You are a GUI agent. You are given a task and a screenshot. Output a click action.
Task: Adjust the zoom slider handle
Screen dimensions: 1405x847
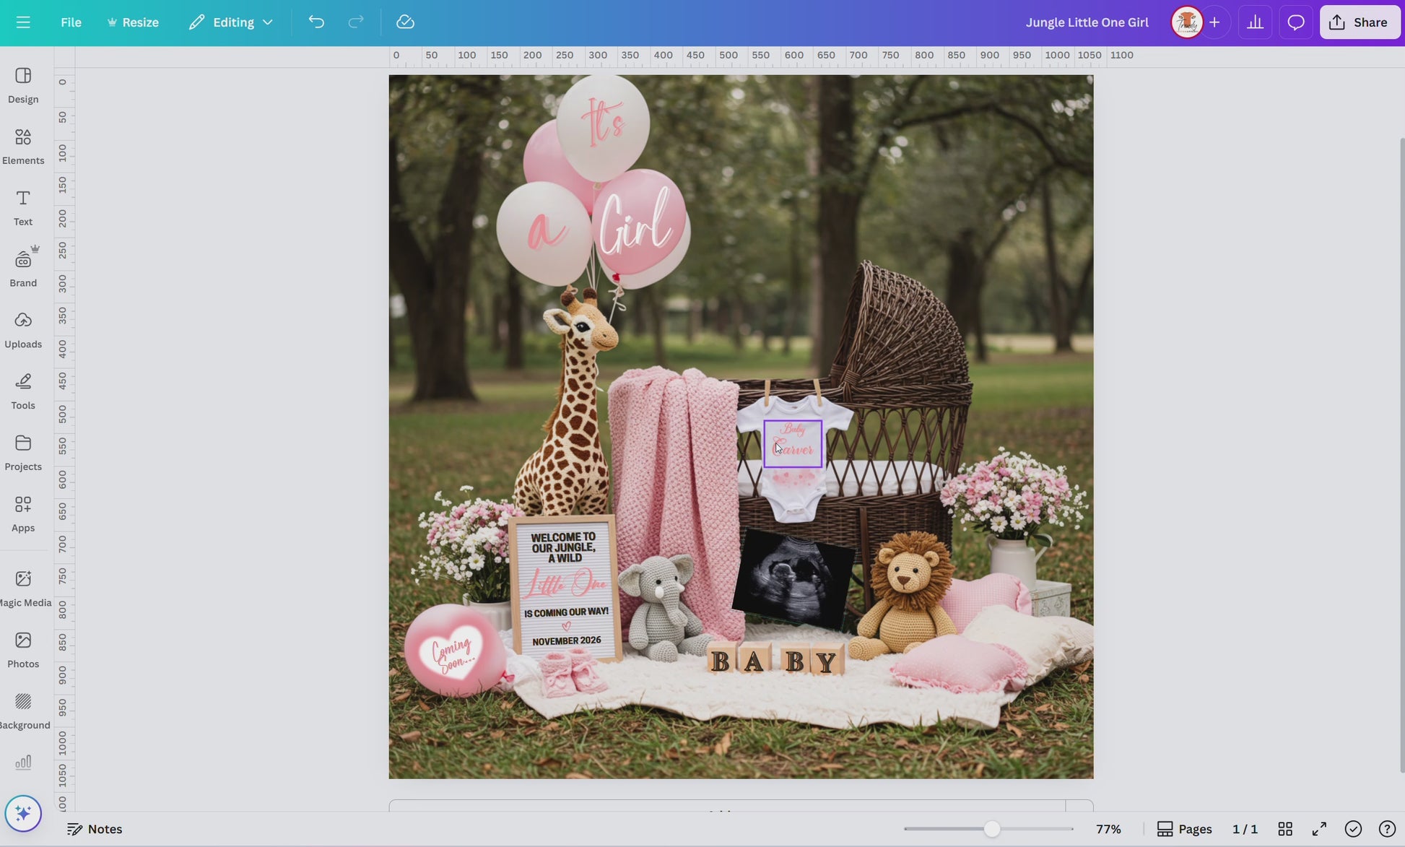(x=991, y=829)
